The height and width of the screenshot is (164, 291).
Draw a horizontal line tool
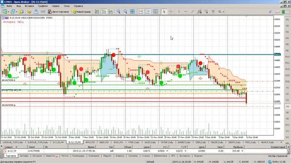[186, 11]
